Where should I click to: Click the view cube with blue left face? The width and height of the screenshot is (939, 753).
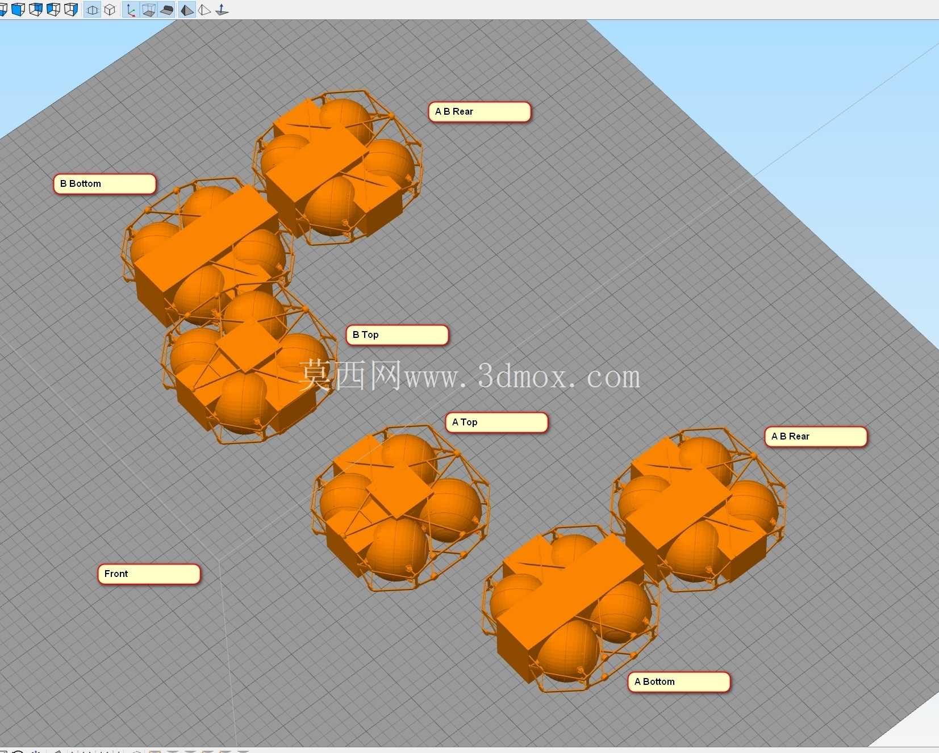tap(53, 10)
